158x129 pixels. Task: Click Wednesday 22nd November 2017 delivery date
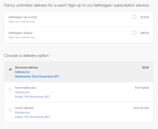click(37, 77)
